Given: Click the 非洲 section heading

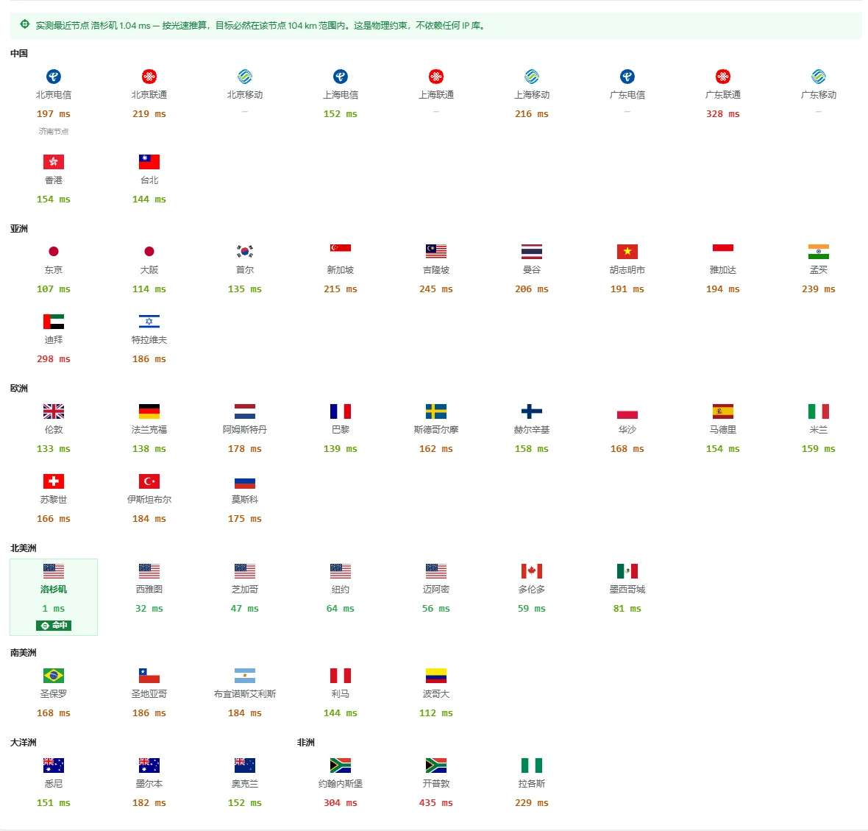Looking at the screenshot, I should click(305, 743).
